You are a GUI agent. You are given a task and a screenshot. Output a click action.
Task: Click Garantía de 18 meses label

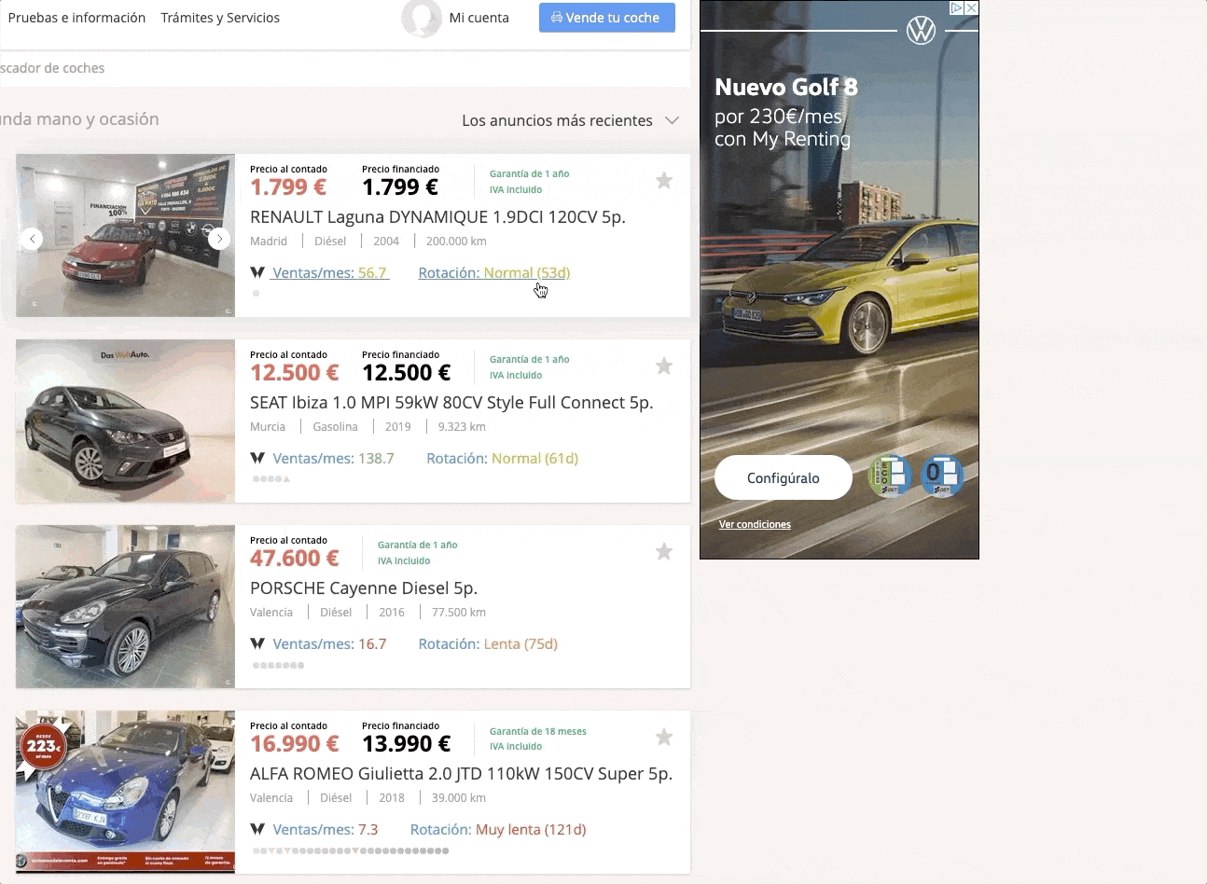pyautogui.click(x=538, y=731)
